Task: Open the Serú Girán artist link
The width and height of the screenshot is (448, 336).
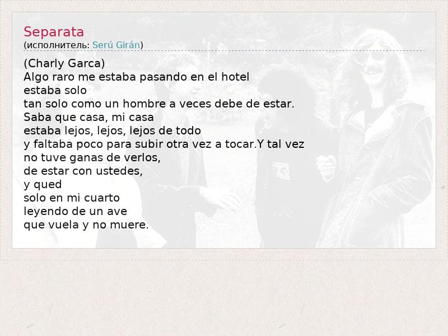Action: pos(116,45)
